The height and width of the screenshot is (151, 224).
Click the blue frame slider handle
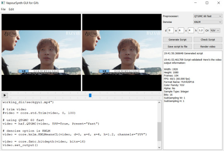[x=90, y=95]
